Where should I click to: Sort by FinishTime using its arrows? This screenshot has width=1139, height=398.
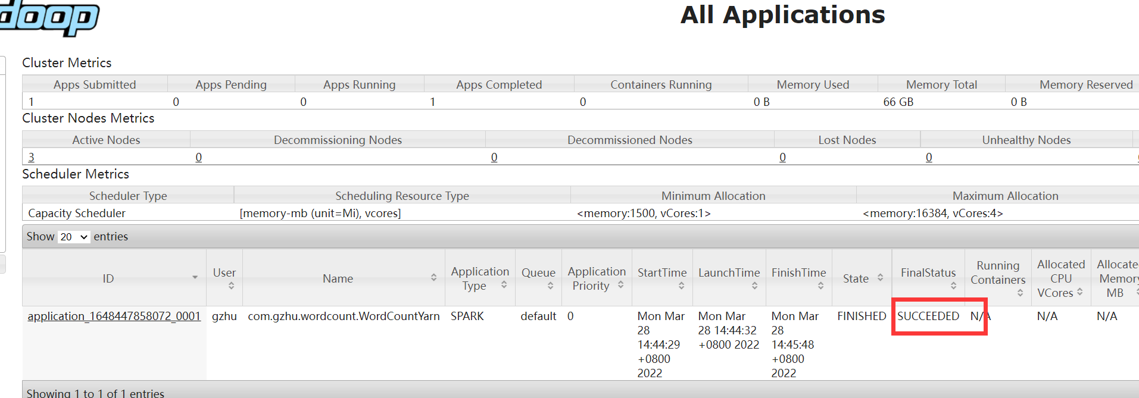click(820, 286)
